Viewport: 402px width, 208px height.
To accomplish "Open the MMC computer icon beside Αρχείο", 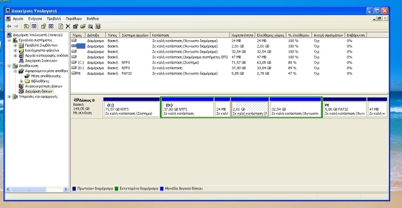I will pos(8,19).
